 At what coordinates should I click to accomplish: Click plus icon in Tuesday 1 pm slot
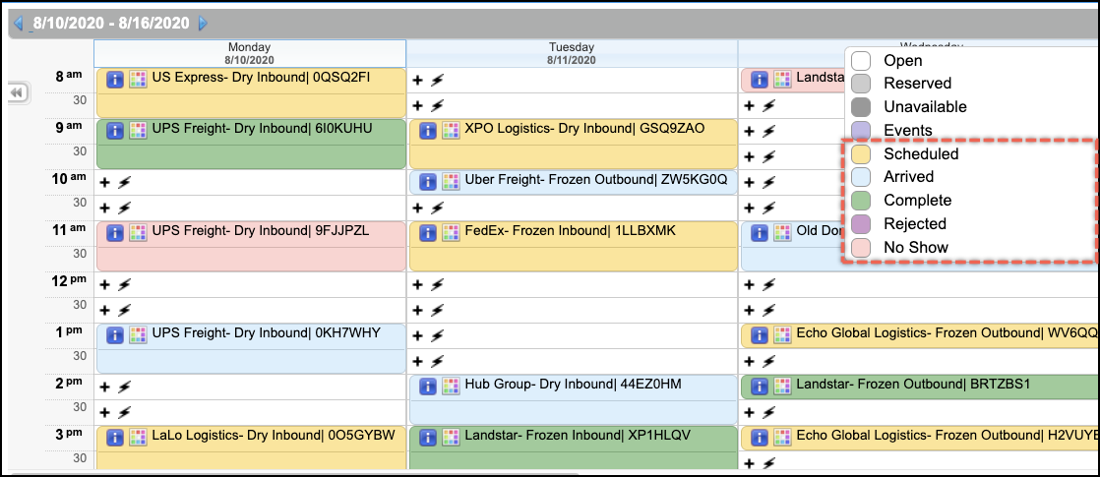(x=418, y=335)
